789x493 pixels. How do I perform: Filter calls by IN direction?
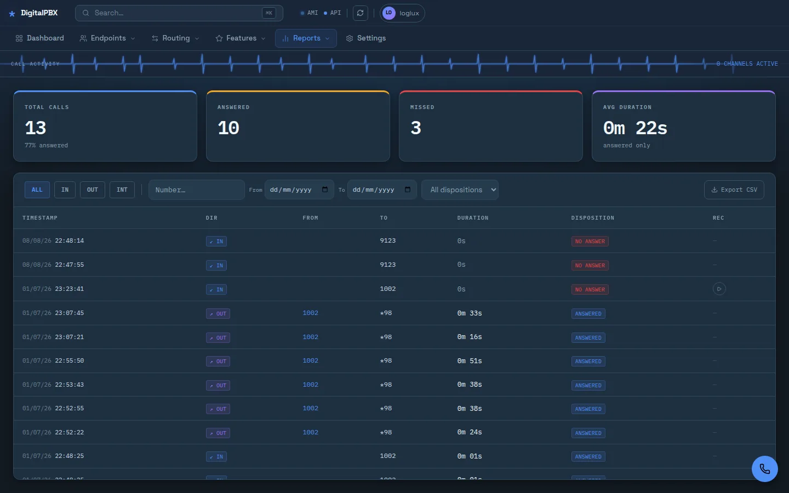click(65, 190)
